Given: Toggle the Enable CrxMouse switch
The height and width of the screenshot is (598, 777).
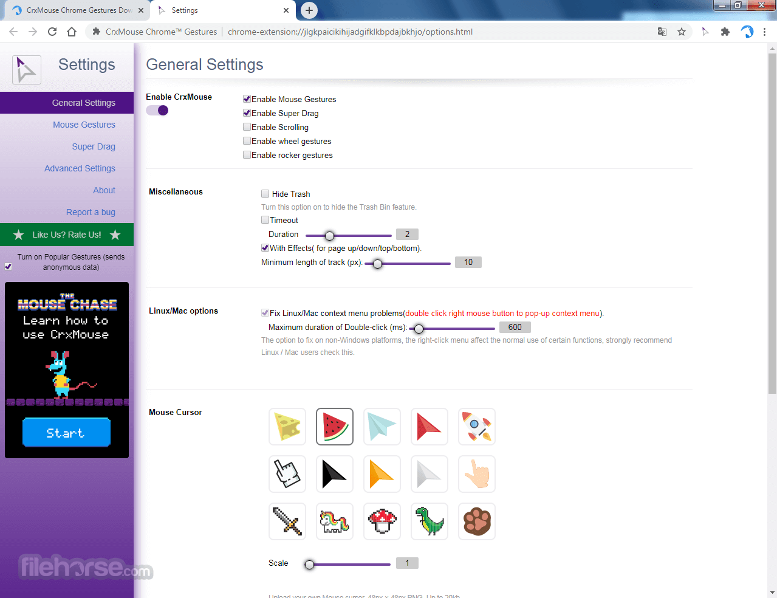Looking at the screenshot, I should pyautogui.click(x=157, y=110).
